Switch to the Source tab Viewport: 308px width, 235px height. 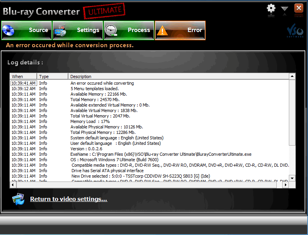[27, 30]
